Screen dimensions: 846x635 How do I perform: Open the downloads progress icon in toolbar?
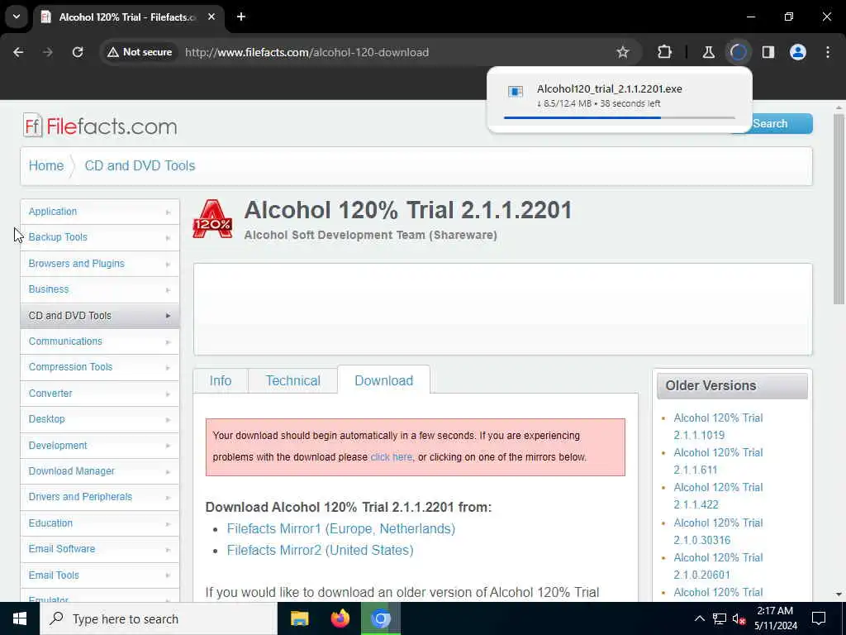coord(738,52)
